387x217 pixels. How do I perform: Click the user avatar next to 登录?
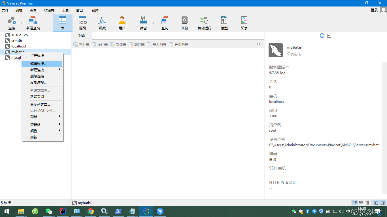(x=383, y=10)
